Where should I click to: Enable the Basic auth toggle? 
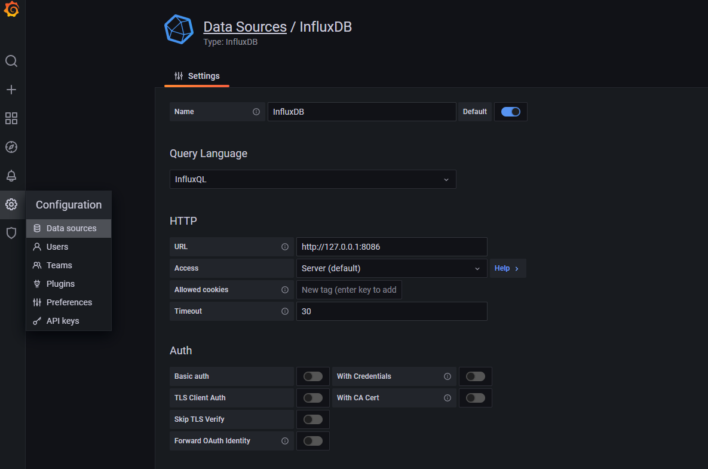(313, 376)
